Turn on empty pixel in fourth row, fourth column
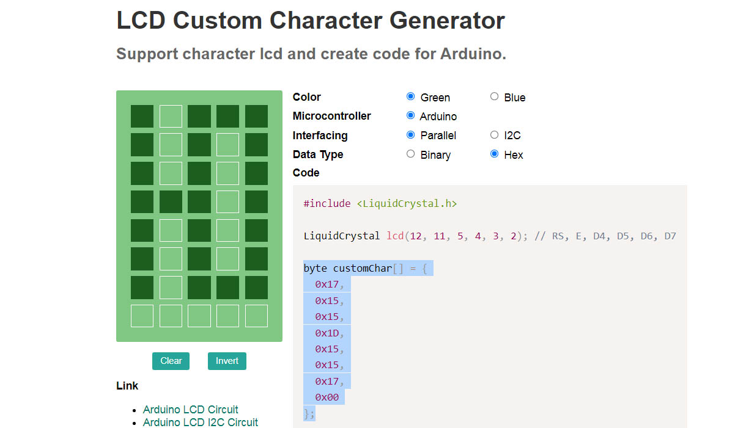The image size is (738, 428). click(x=227, y=201)
